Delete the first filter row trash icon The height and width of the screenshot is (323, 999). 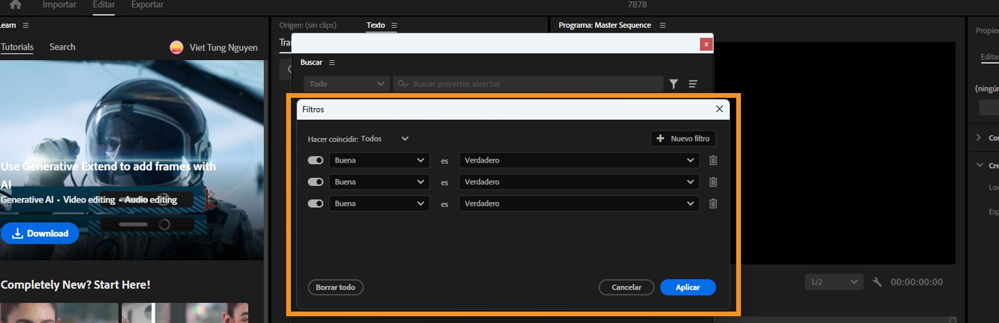[x=713, y=160]
